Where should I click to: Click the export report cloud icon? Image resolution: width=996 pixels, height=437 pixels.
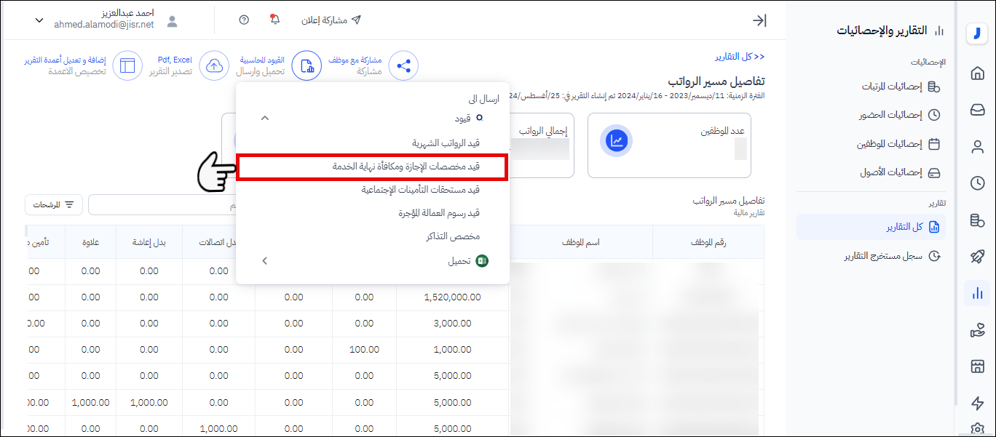coord(214,66)
